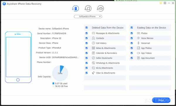176x106 pixels.
Task: Uncheck the App Photos checkbox
Action: [132, 48]
